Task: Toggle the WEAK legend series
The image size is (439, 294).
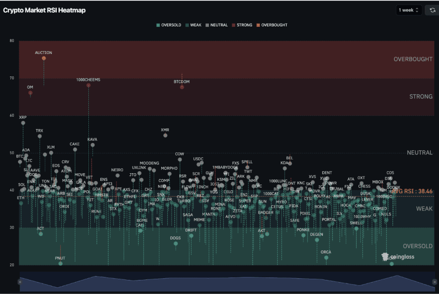Action: [193, 25]
